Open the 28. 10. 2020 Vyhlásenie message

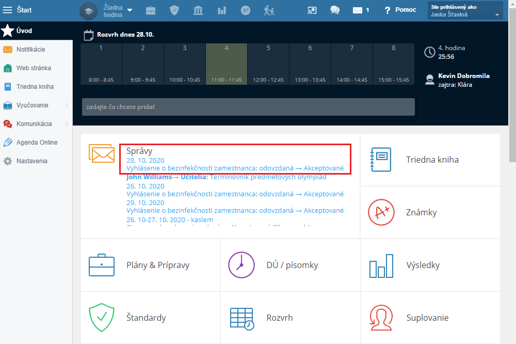tap(235, 164)
